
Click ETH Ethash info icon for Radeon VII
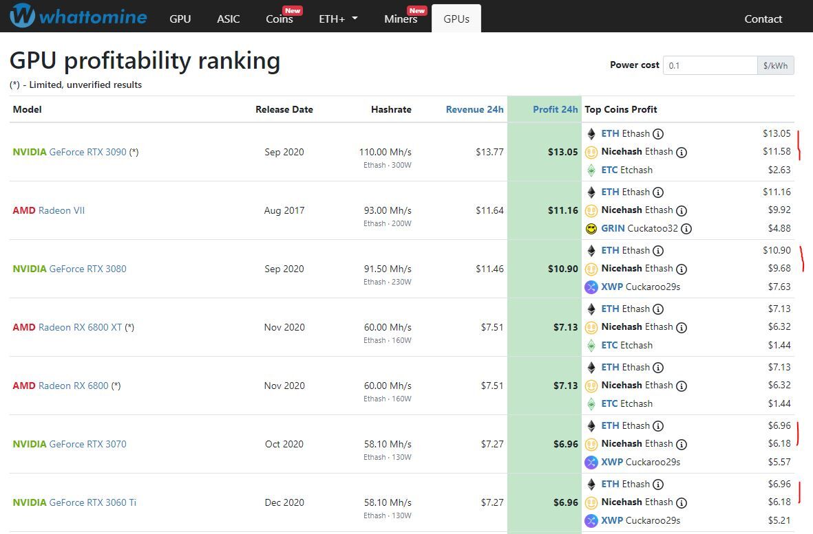658,192
